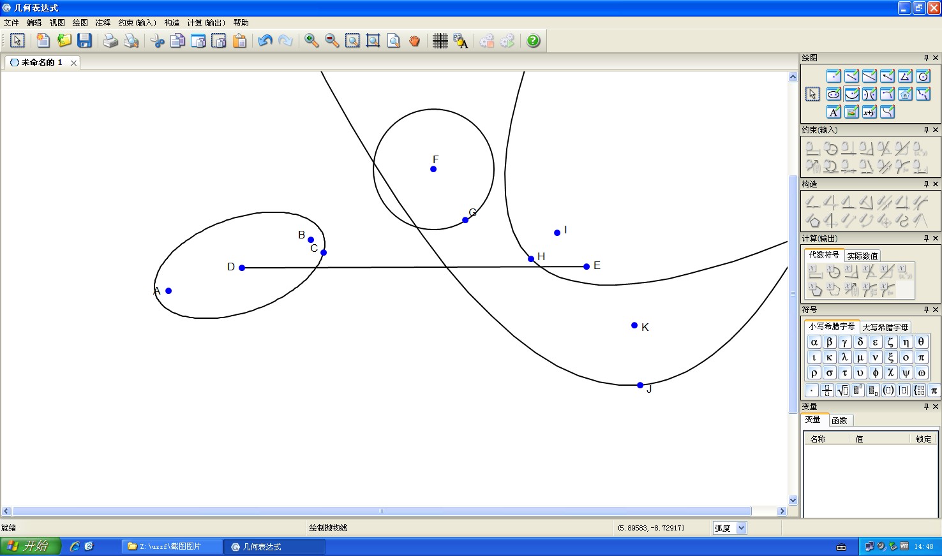The image size is (942, 556).
Task: Switch to 大写希腊字母 tab
Action: pos(885,327)
